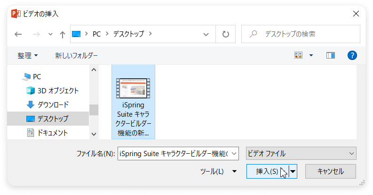Open the ツール(L) menu
The image size is (373, 195).
coord(218,171)
